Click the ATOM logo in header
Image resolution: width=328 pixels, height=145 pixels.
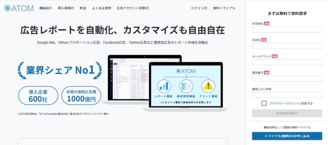click(19, 8)
